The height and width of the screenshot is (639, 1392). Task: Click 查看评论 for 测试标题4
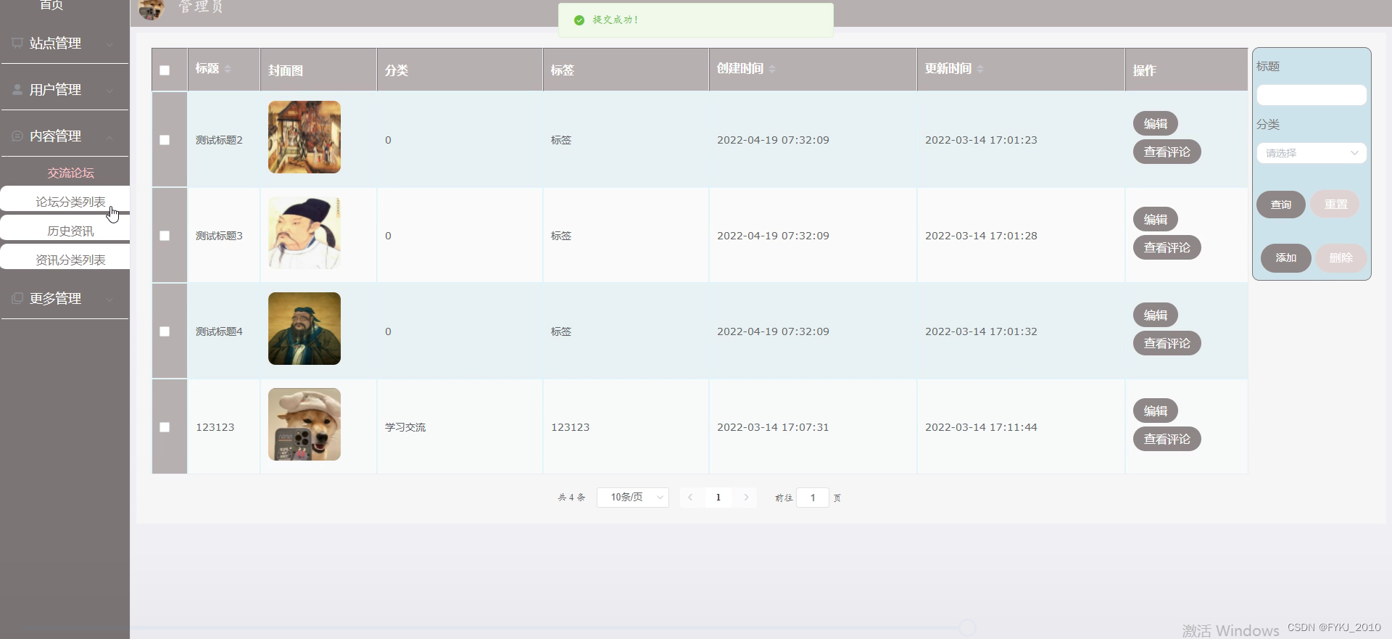pos(1167,343)
